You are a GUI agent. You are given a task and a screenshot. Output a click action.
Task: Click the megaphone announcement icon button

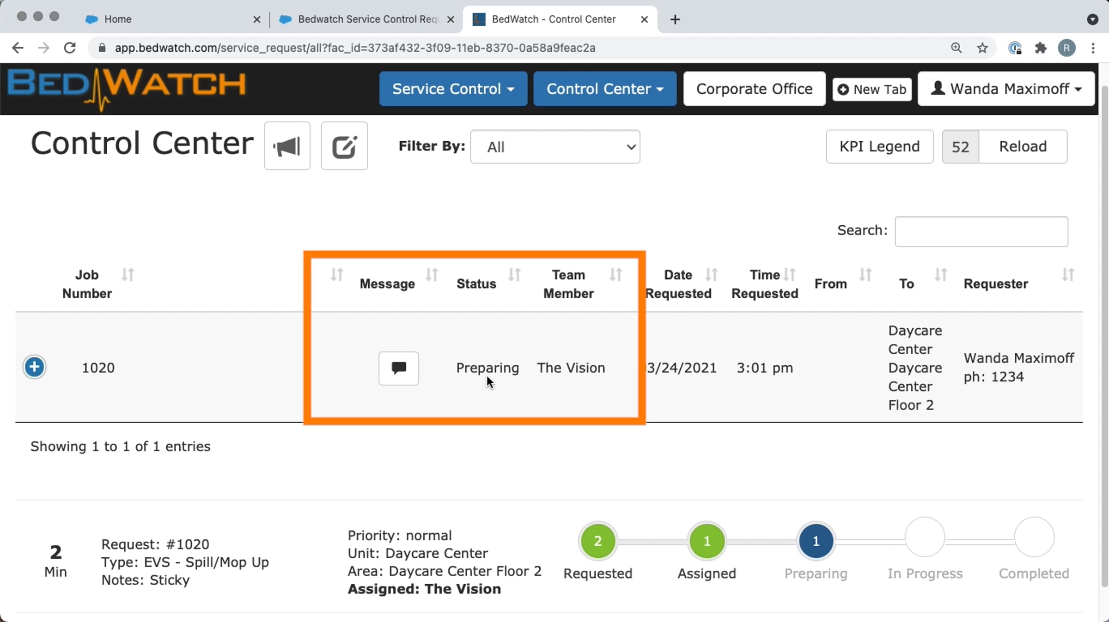[287, 146]
